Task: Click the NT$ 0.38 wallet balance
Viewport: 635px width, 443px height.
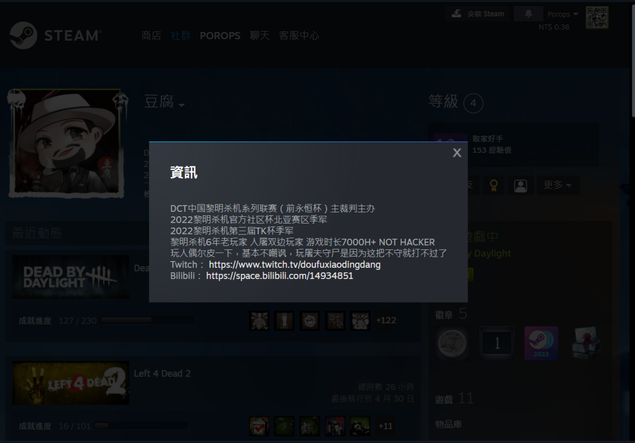Action: click(554, 27)
